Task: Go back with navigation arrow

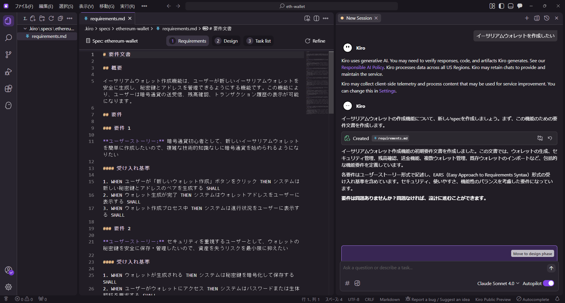Action: (x=169, y=6)
